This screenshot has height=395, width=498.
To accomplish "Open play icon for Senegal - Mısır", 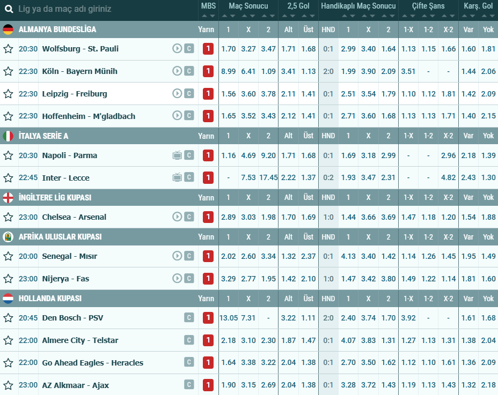I will click(x=177, y=256).
